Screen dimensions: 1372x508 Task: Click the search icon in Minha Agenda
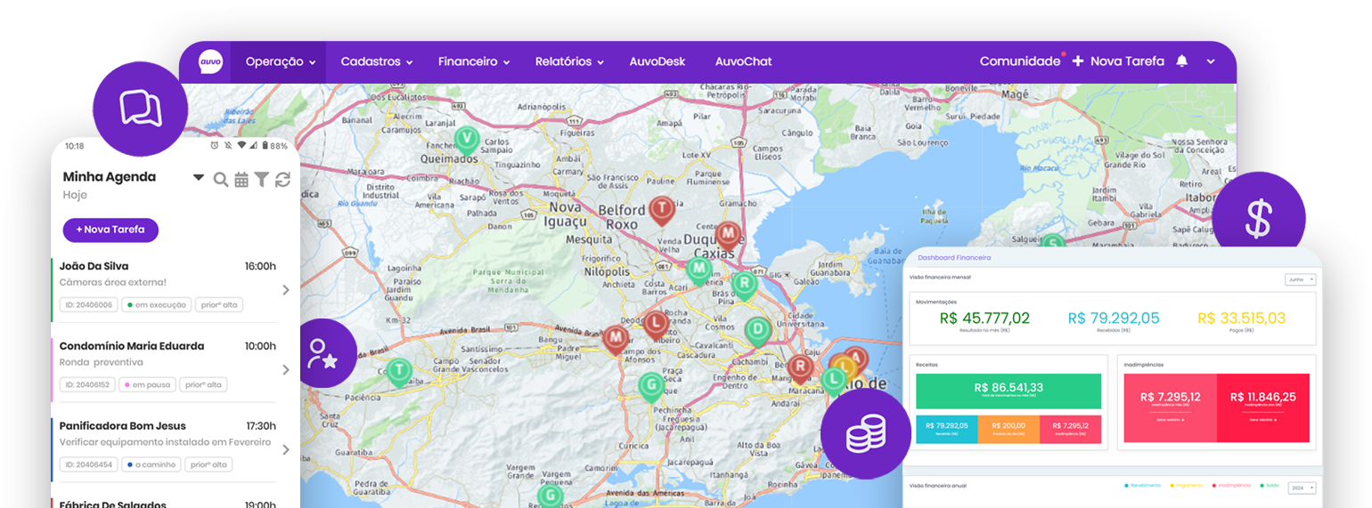221,180
